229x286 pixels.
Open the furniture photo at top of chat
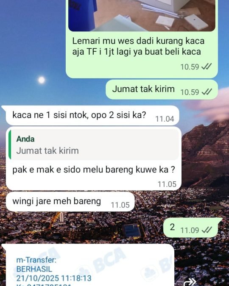[x=142, y=16]
